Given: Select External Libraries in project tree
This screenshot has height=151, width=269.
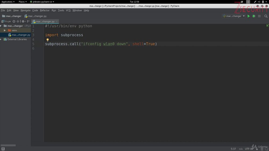Looking at the screenshot, I should pos(15,39).
